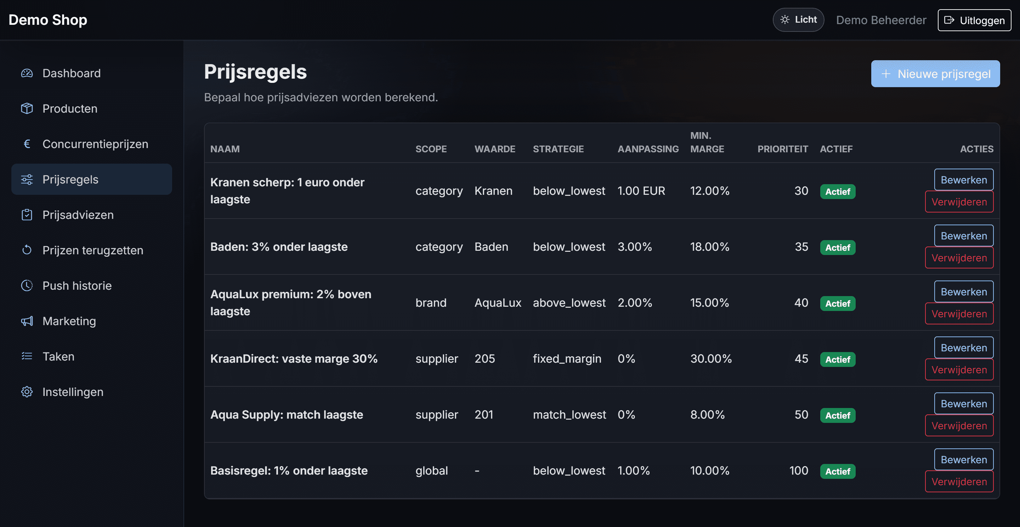Click Bewerken for Basisregel: 1% onder laagste

coord(964,460)
